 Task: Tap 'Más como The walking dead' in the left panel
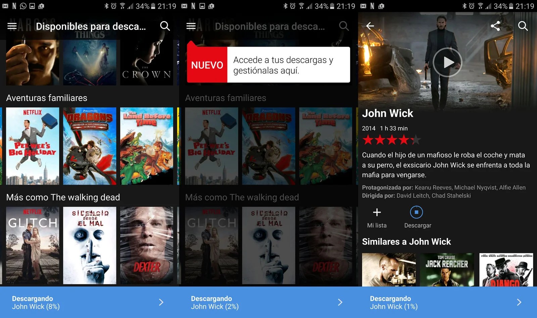[x=63, y=197]
